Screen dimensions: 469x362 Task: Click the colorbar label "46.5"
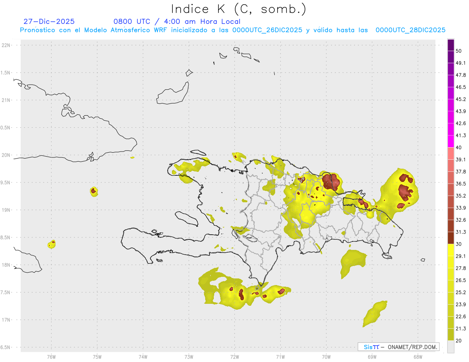[x=460, y=87]
